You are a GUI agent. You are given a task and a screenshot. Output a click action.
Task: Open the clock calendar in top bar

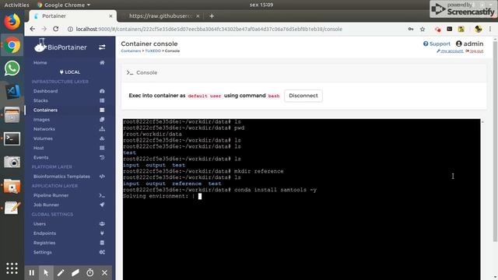pyautogui.click(x=261, y=5)
